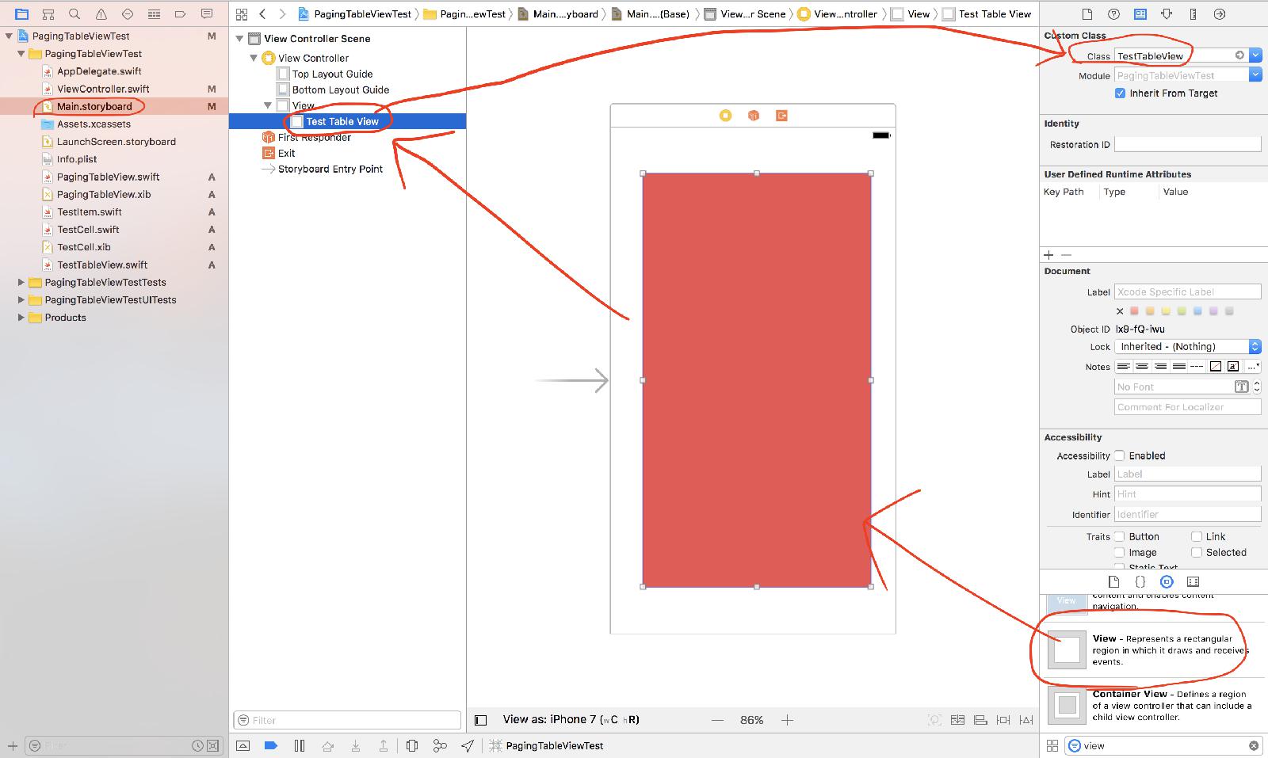
Task: Uncheck Inherit From Target checkbox
Action: 1120,93
